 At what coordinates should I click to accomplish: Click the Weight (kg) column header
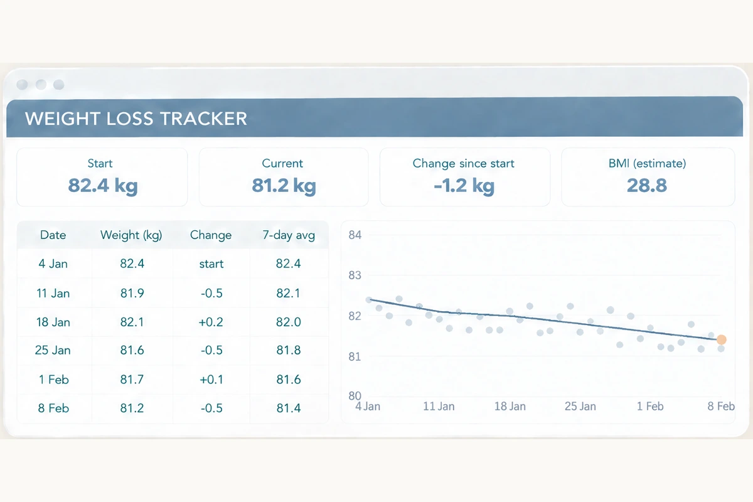pos(131,235)
